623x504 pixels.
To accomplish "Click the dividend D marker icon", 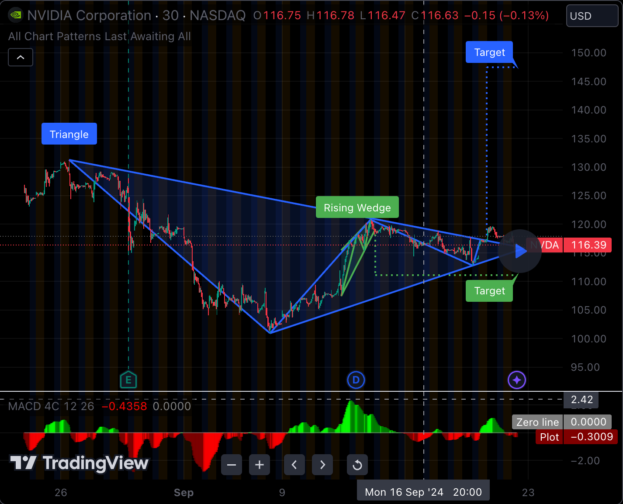I will pyautogui.click(x=356, y=380).
